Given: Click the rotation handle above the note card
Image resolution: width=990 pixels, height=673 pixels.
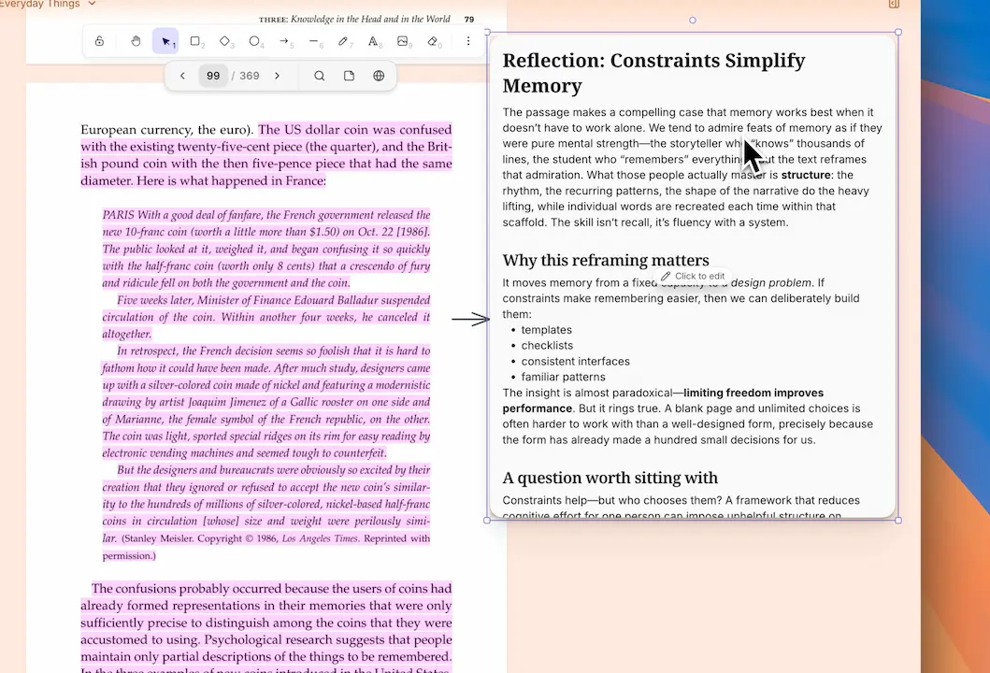Looking at the screenshot, I should tap(693, 21).
